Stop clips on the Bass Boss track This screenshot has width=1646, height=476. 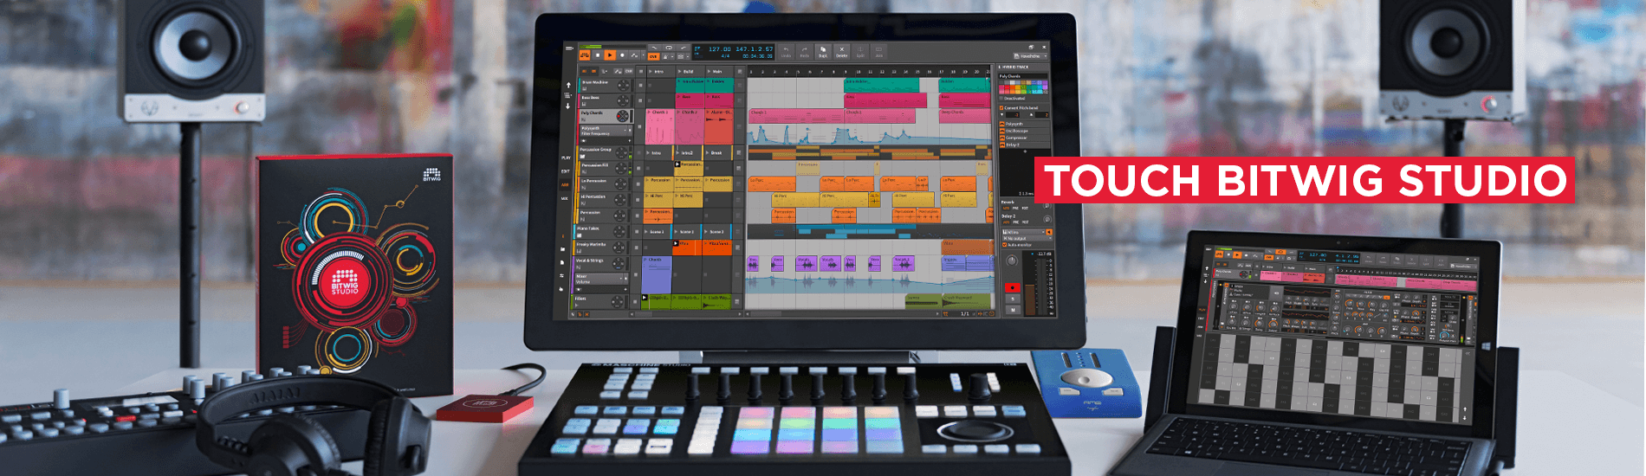click(x=641, y=100)
